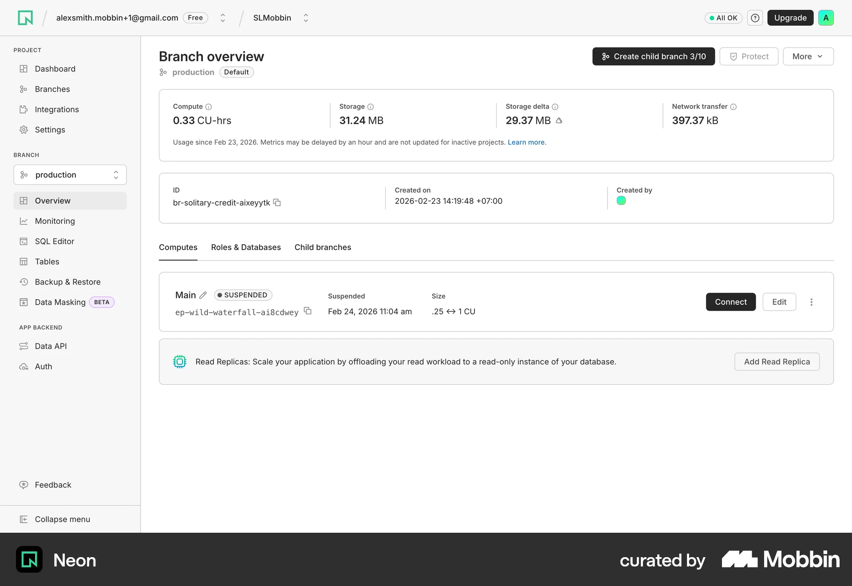
Task: Open the production branch selector
Action: coord(70,175)
